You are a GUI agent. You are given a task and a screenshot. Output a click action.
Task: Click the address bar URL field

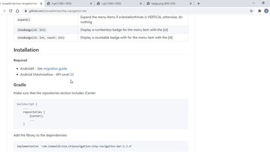(138, 11)
